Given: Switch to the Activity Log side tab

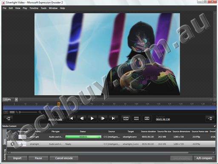Looking at the screenshot, I should pos(5,154).
